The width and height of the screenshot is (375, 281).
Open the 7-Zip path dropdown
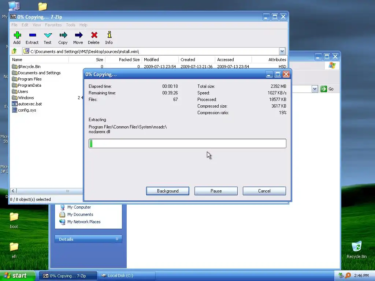pyautogui.click(x=282, y=51)
